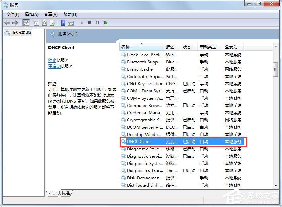The width and height of the screenshot is (282, 207).
Task: Switch to the 扩展 tab
Action: [x=53, y=193]
